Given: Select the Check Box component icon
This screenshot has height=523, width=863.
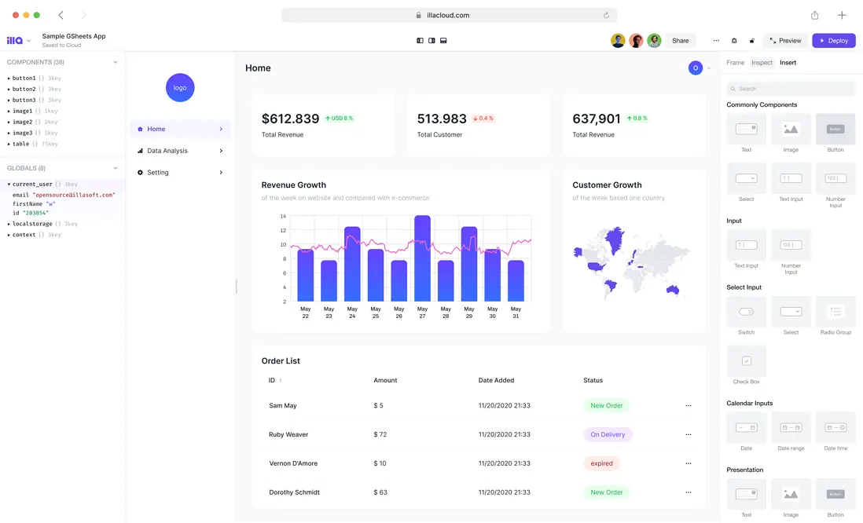Looking at the screenshot, I should [746, 362].
